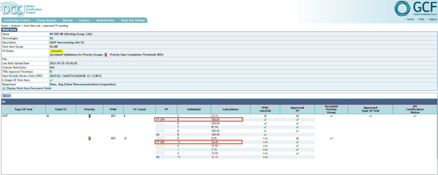The image size is (438, 175).
Task: Click the logout link
Action: 433,19
